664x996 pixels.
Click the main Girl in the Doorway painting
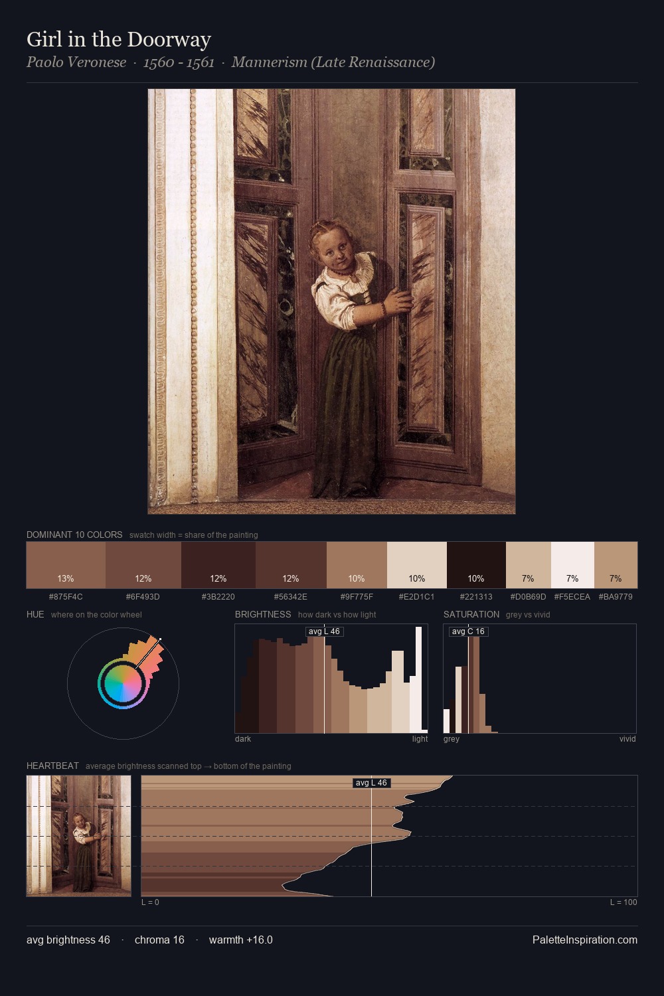(x=331, y=301)
